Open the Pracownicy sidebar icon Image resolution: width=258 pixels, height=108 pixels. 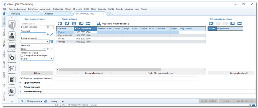click(x=12, y=35)
